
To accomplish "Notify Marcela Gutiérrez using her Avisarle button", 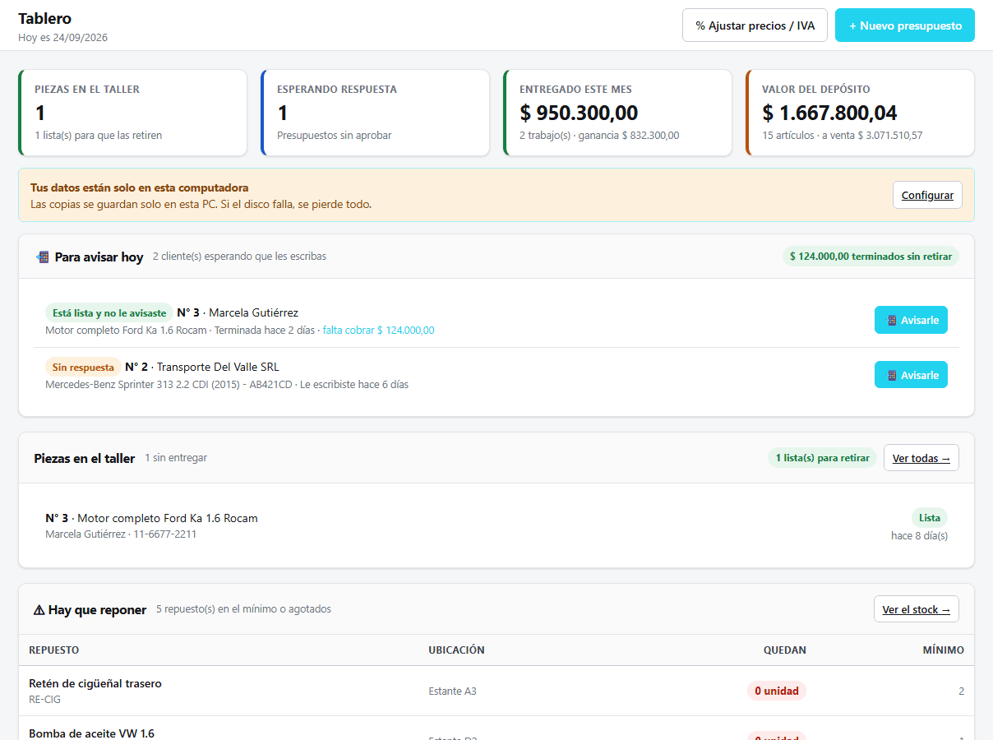I will [x=911, y=320].
